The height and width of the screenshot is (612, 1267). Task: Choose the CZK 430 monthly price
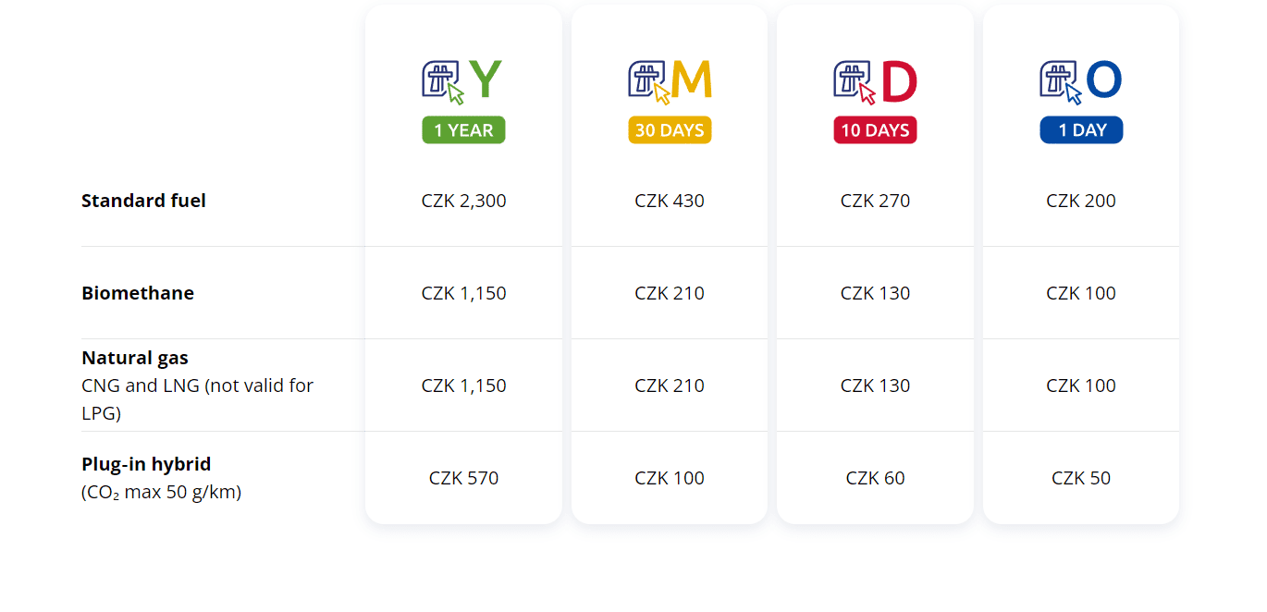(670, 201)
